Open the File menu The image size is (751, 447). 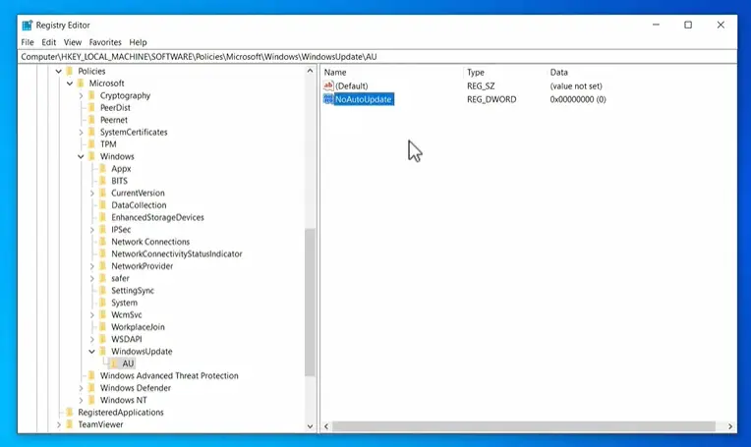(28, 42)
